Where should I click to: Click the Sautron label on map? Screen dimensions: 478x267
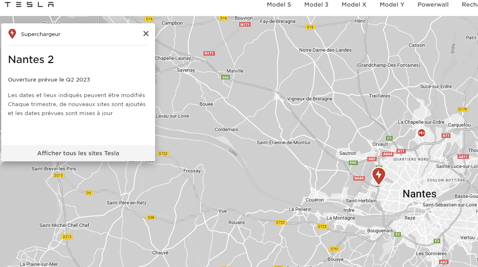click(348, 154)
